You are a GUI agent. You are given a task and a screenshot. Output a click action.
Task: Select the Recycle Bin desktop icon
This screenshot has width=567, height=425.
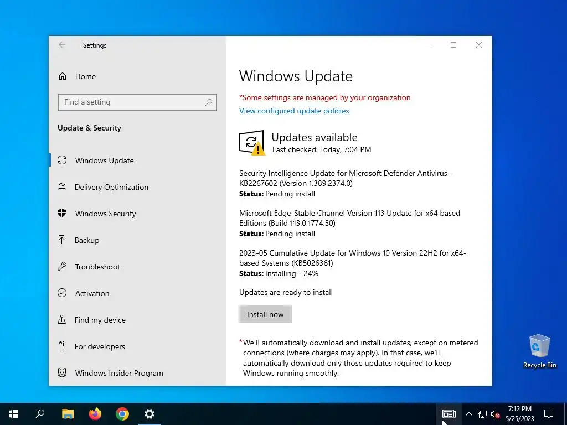(x=539, y=351)
